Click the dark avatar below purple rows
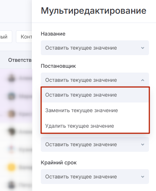This screenshot has width=156, height=191. tap(11, 131)
